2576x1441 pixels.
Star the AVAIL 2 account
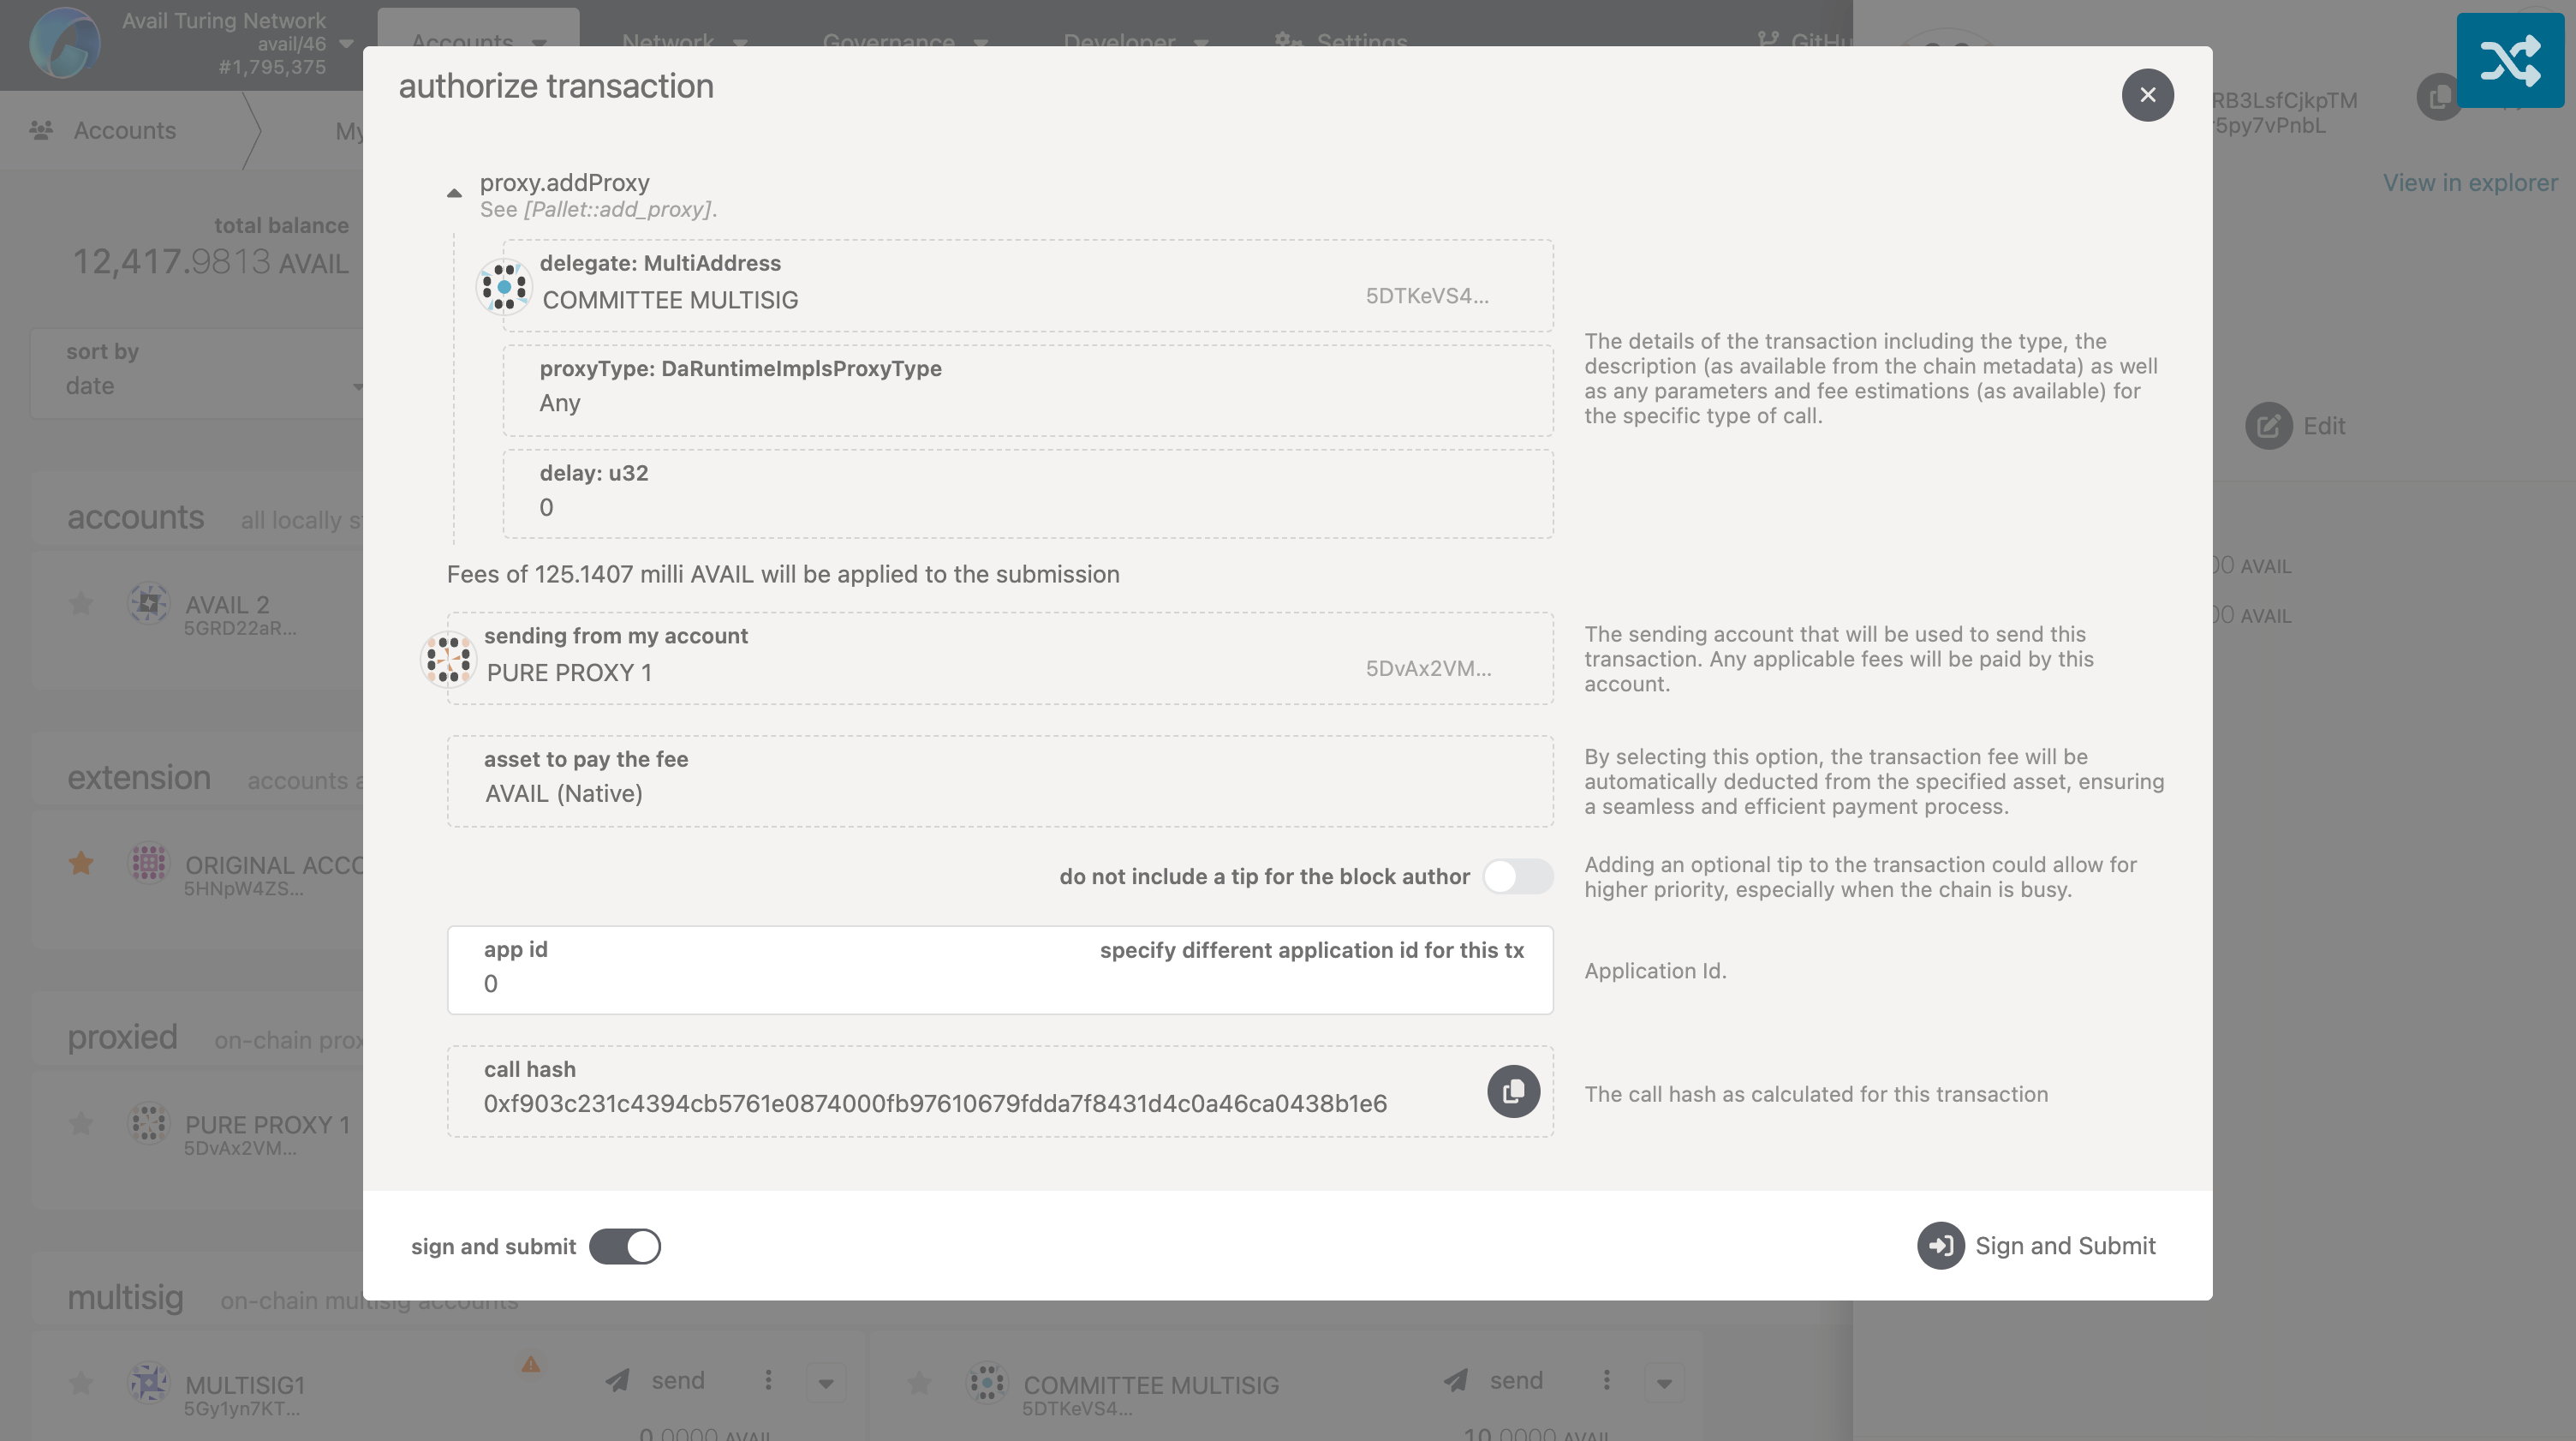tap(81, 603)
